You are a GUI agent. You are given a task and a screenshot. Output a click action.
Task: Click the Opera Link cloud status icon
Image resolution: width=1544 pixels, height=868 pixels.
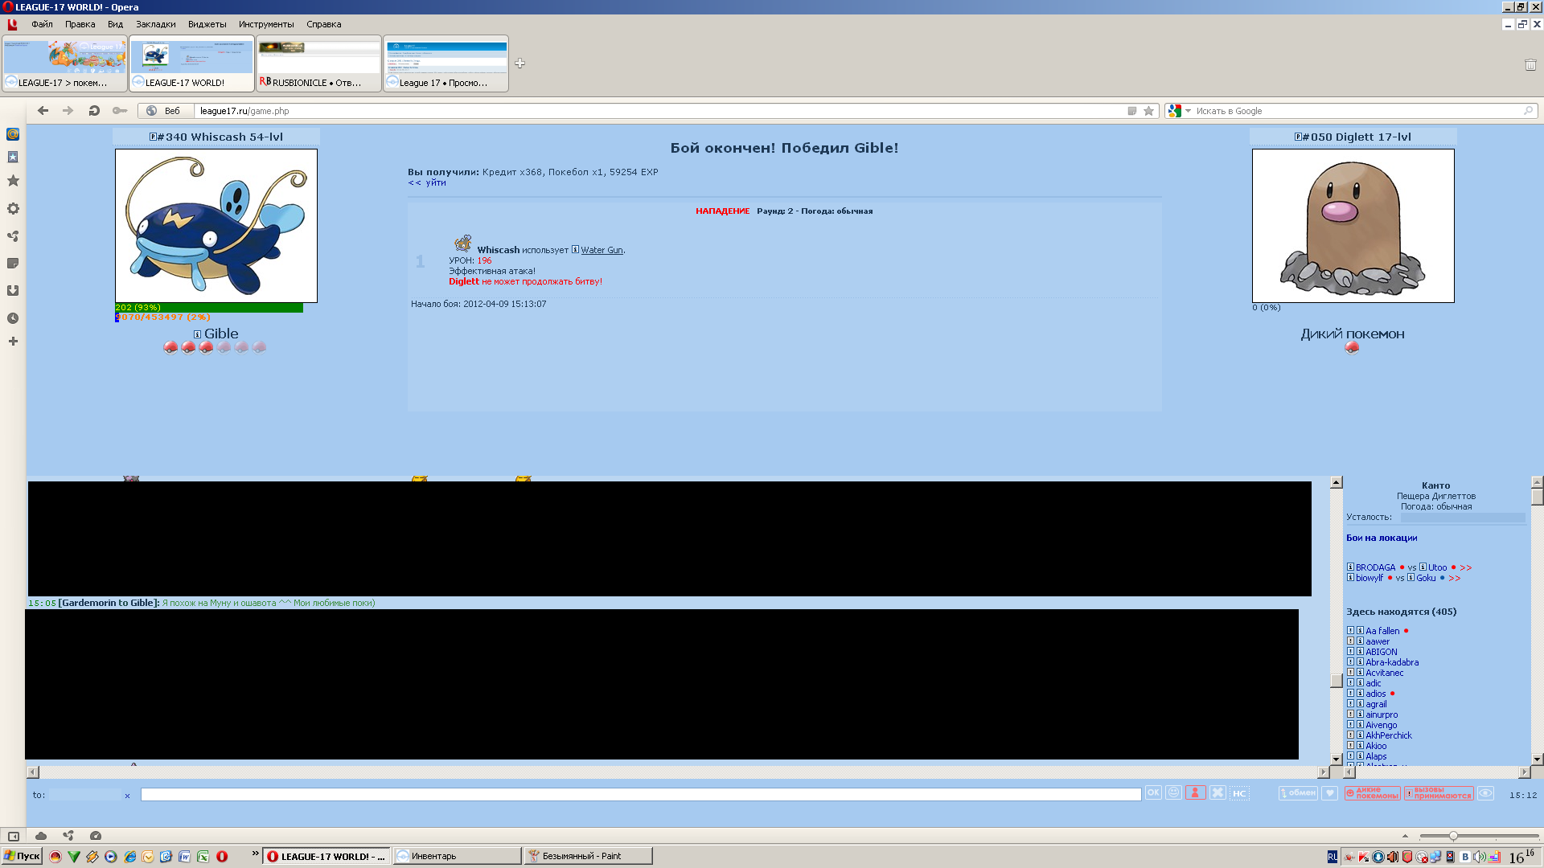tap(41, 836)
